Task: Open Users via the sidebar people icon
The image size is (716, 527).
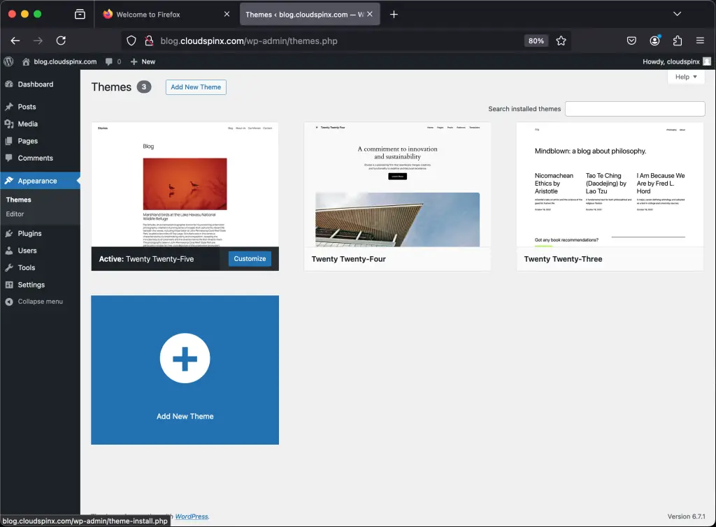Action: (x=10, y=251)
